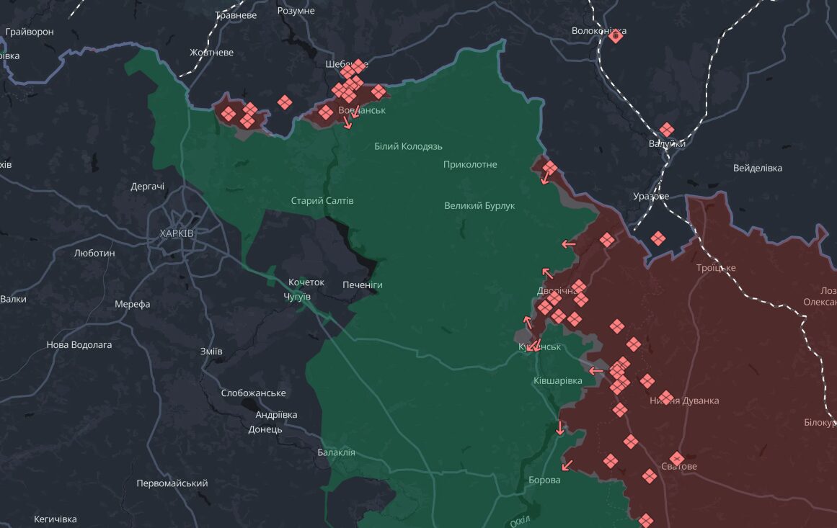Screen dimensions: 837x528
Task: Click the Вейделівка label
Action: (x=758, y=168)
